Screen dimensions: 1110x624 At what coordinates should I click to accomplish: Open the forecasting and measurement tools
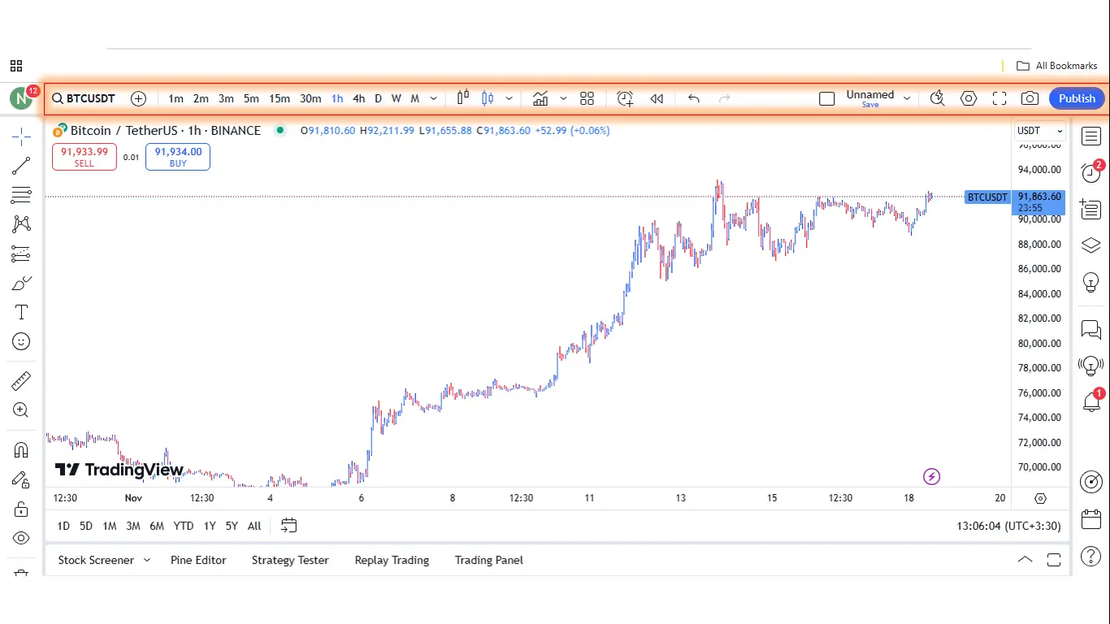tap(21, 254)
